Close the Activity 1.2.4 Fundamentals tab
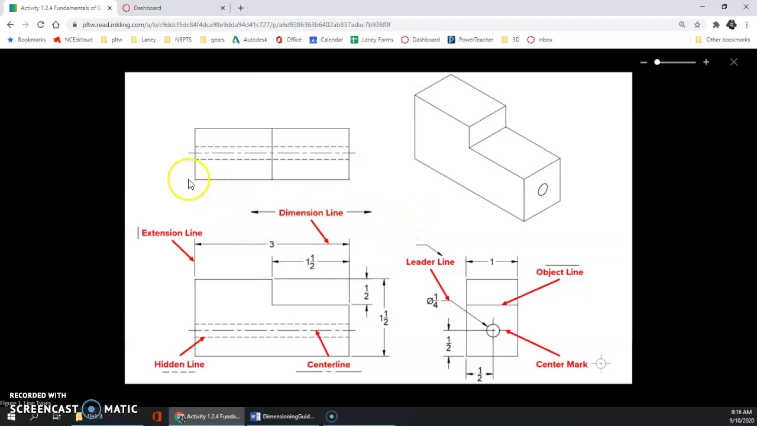The width and height of the screenshot is (757, 426). 109,8
